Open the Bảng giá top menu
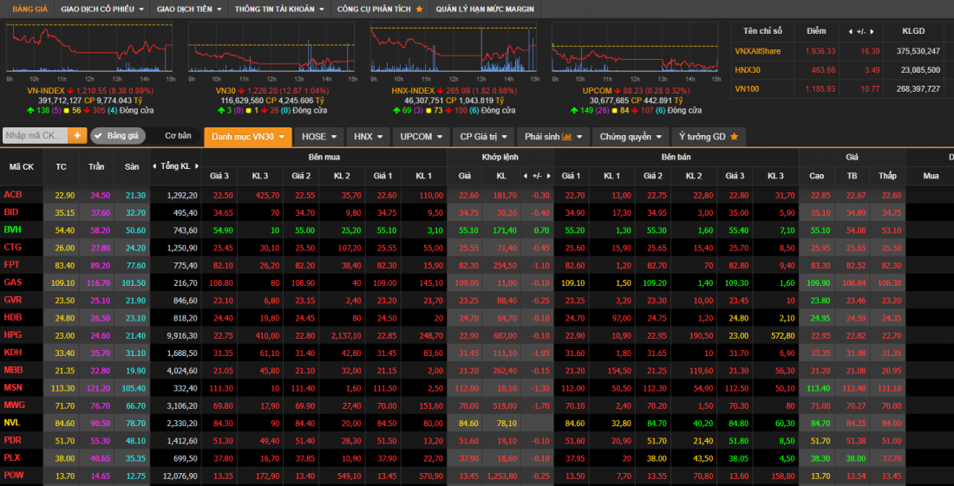 (28, 10)
